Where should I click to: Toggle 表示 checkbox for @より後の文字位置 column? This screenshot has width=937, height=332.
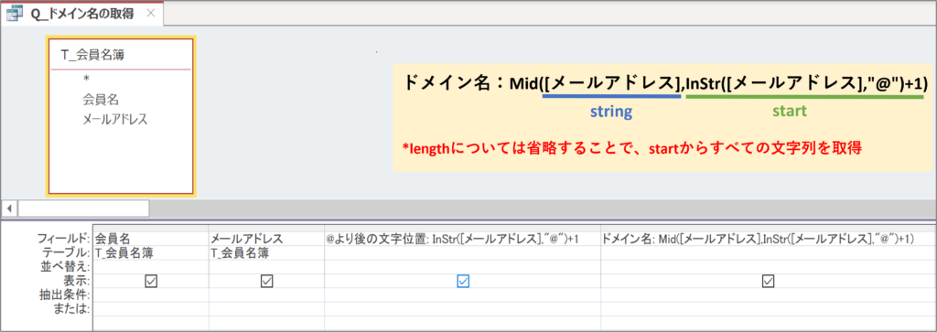point(462,282)
